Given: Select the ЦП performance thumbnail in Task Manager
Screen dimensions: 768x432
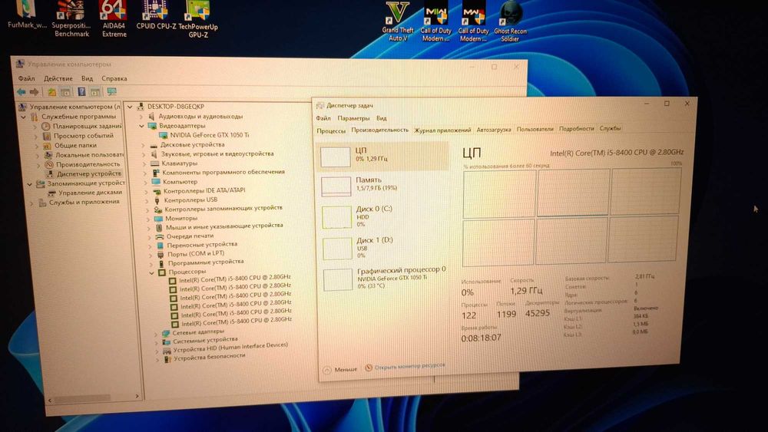Looking at the screenshot, I should (383, 157).
